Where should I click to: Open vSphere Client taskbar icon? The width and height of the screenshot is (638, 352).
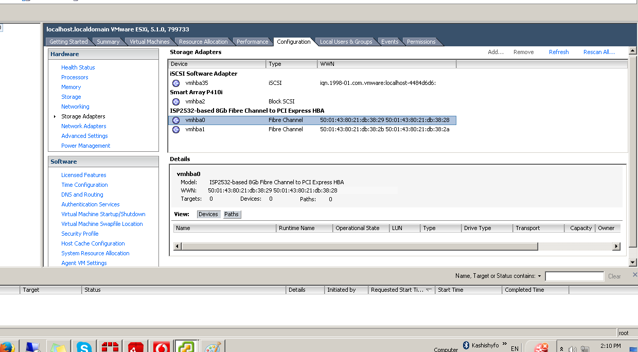pos(185,346)
